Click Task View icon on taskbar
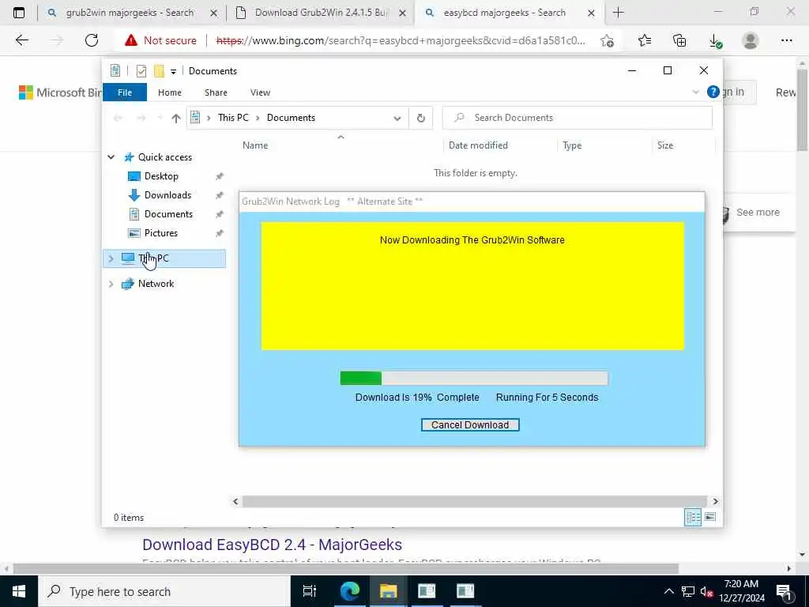809x607 pixels. [x=310, y=591]
